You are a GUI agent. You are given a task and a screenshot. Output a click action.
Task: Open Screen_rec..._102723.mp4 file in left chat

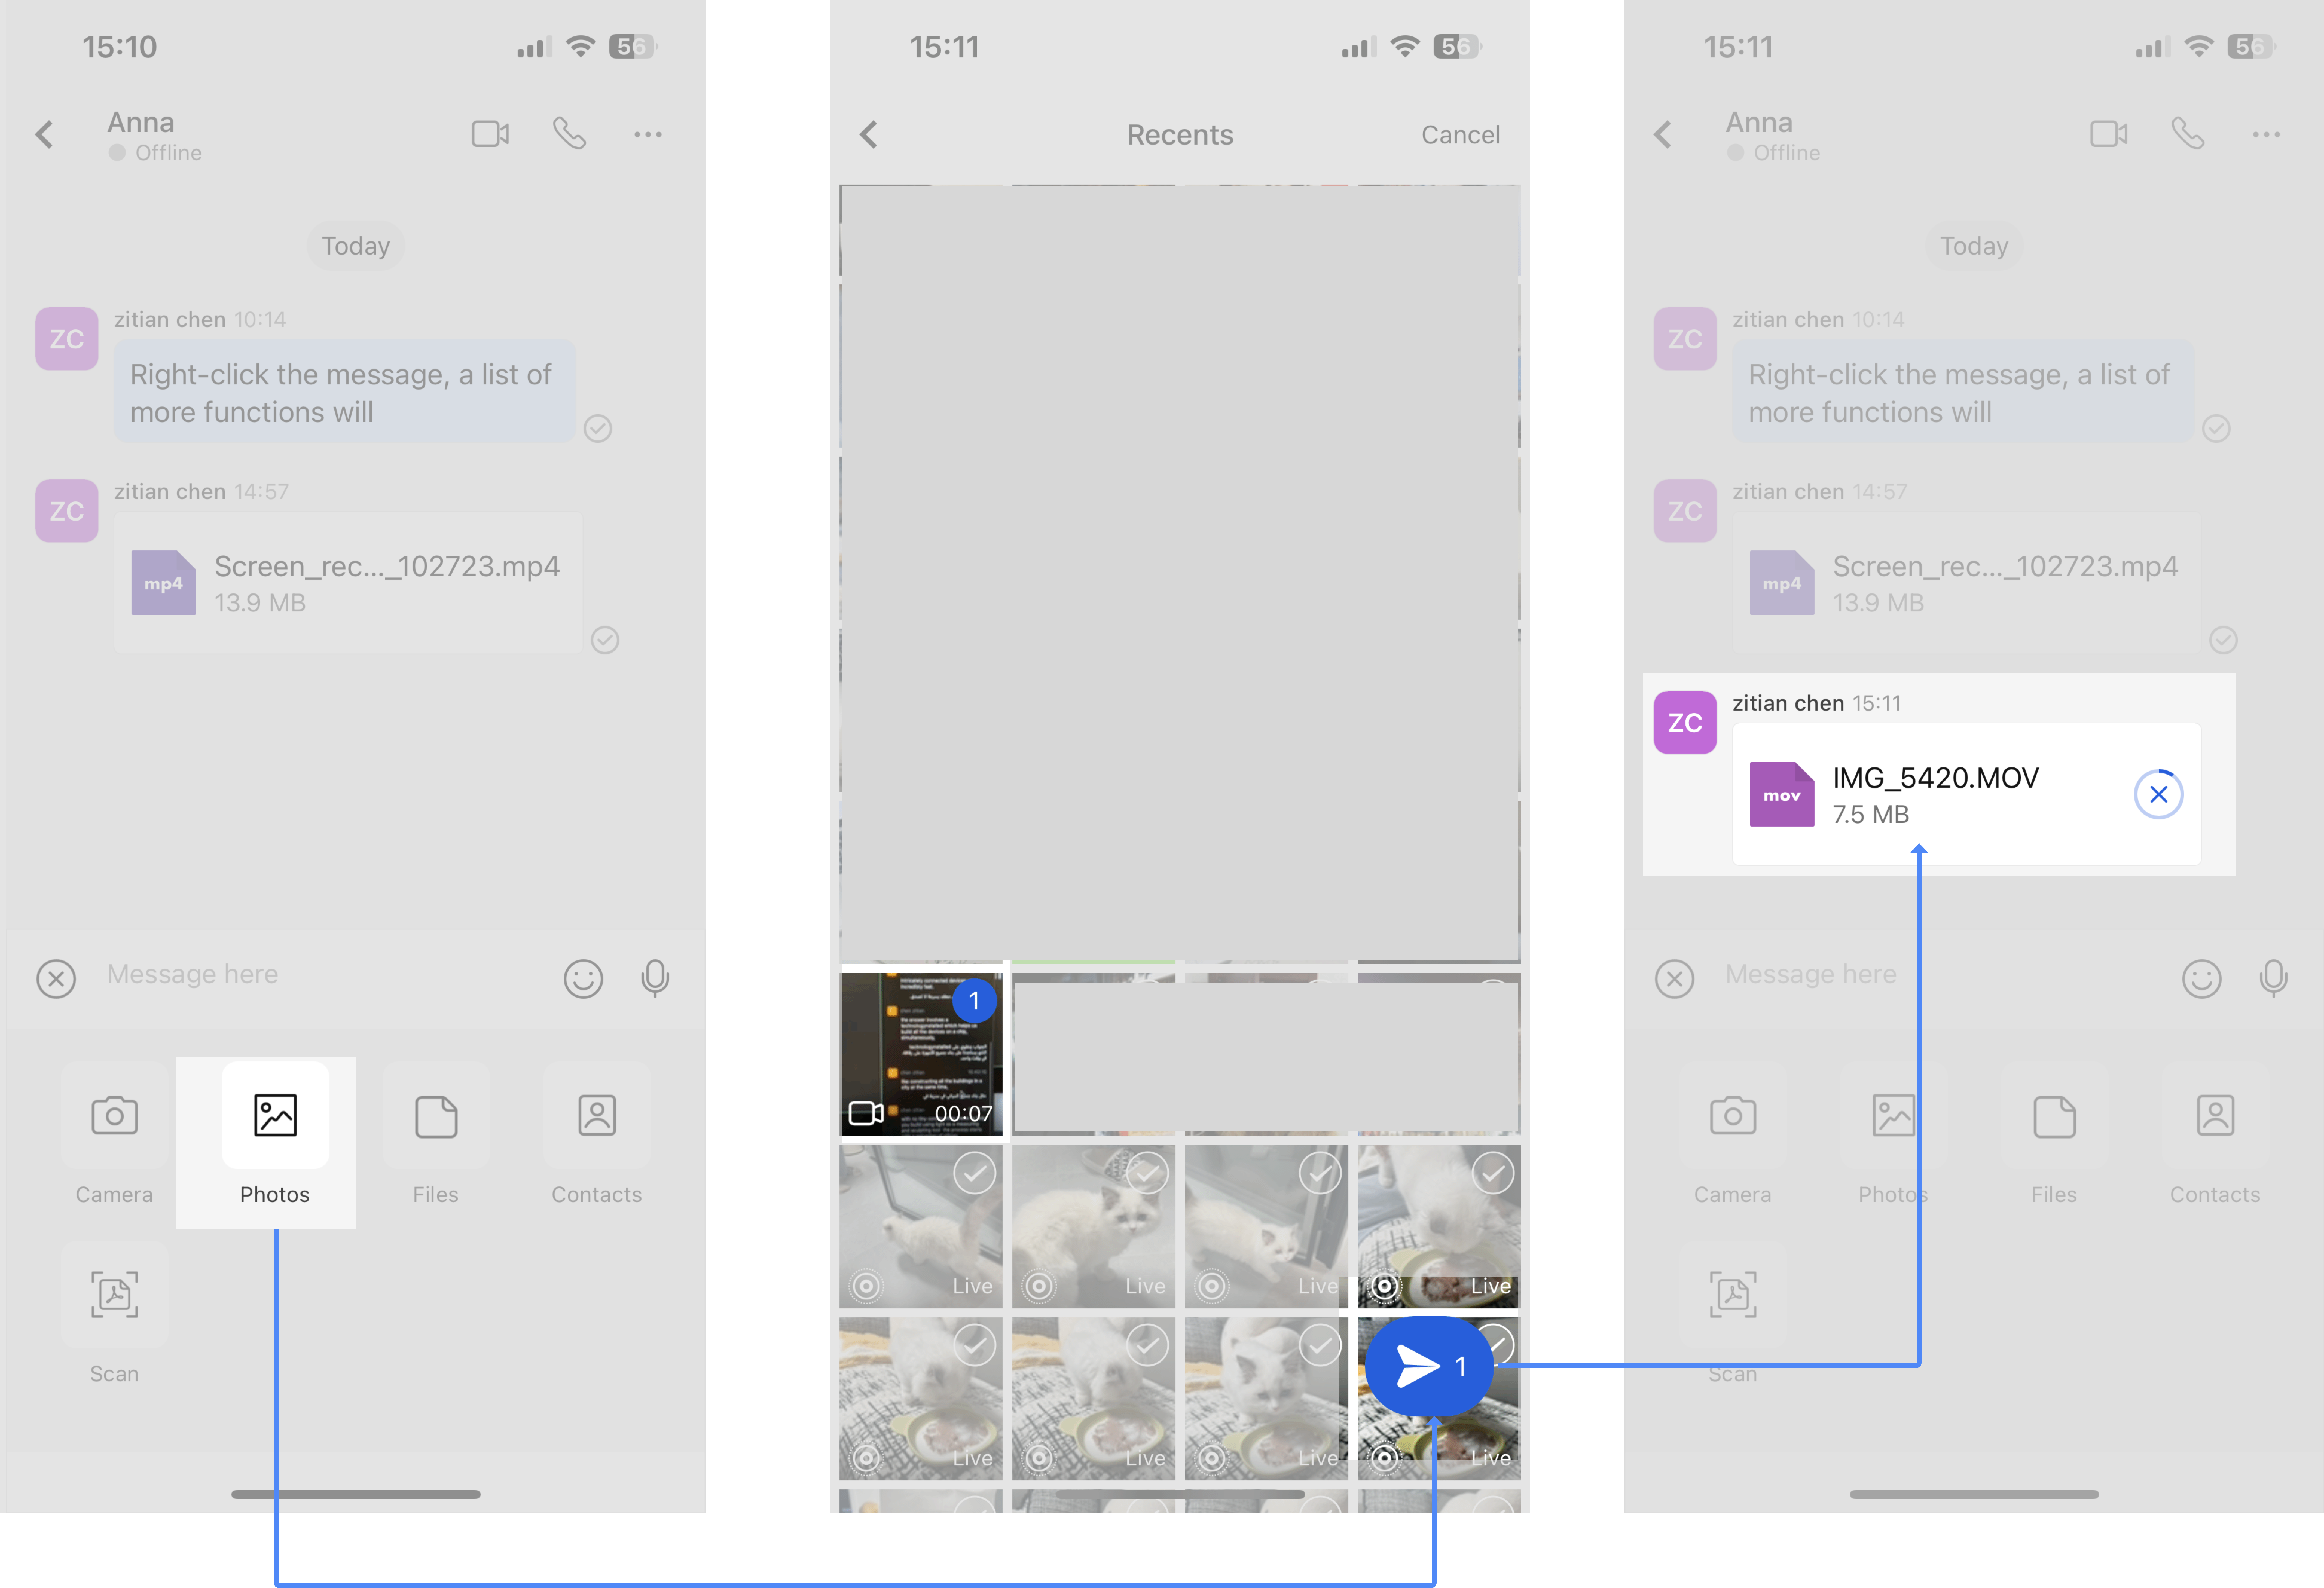[x=348, y=583]
